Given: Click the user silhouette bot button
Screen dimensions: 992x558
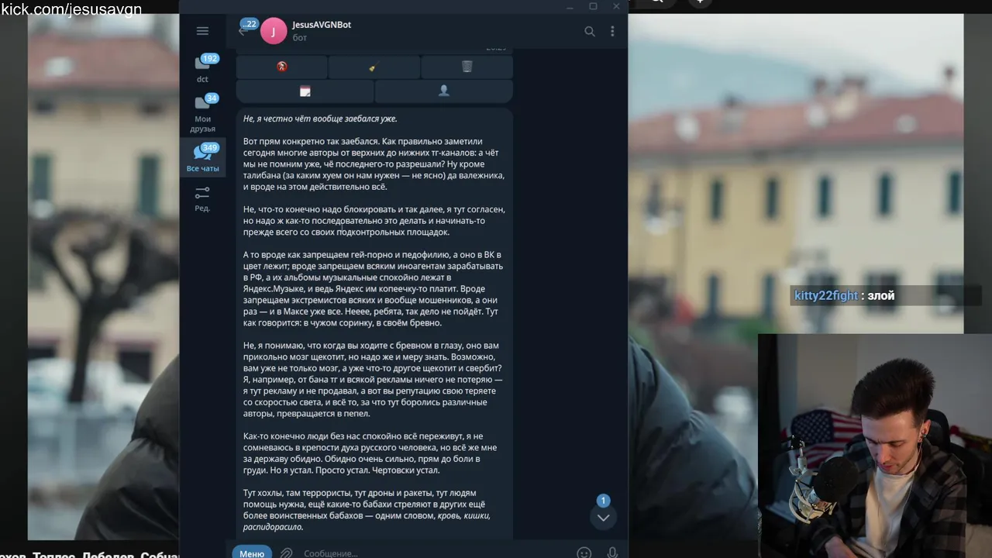Looking at the screenshot, I should coord(443,91).
